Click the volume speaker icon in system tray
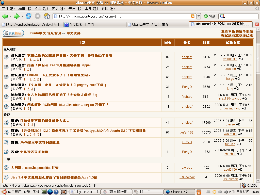260x195 pixels. pos(226,192)
